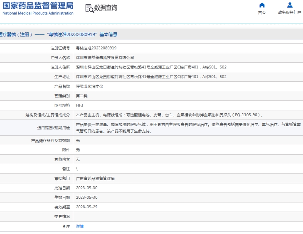Click the 管理类别 row label
The height and width of the screenshot is (234, 303).
(62, 96)
